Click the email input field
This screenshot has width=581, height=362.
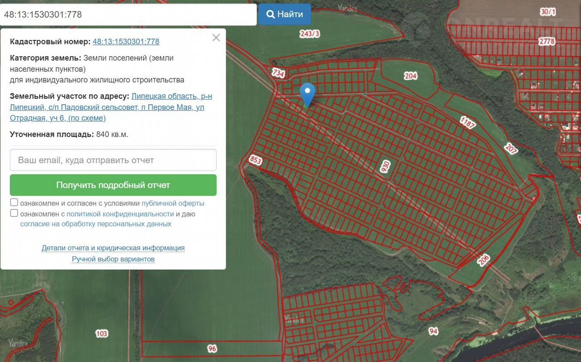pos(113,160)
